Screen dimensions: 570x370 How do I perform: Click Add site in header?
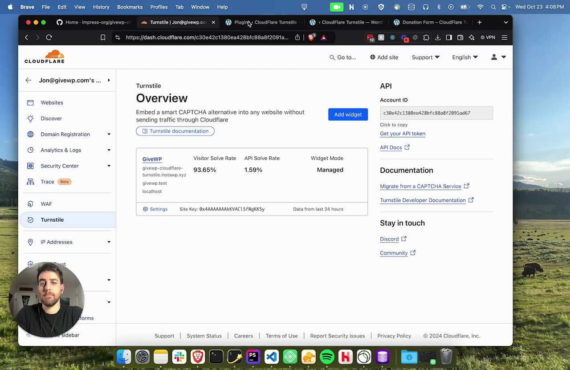384,57
